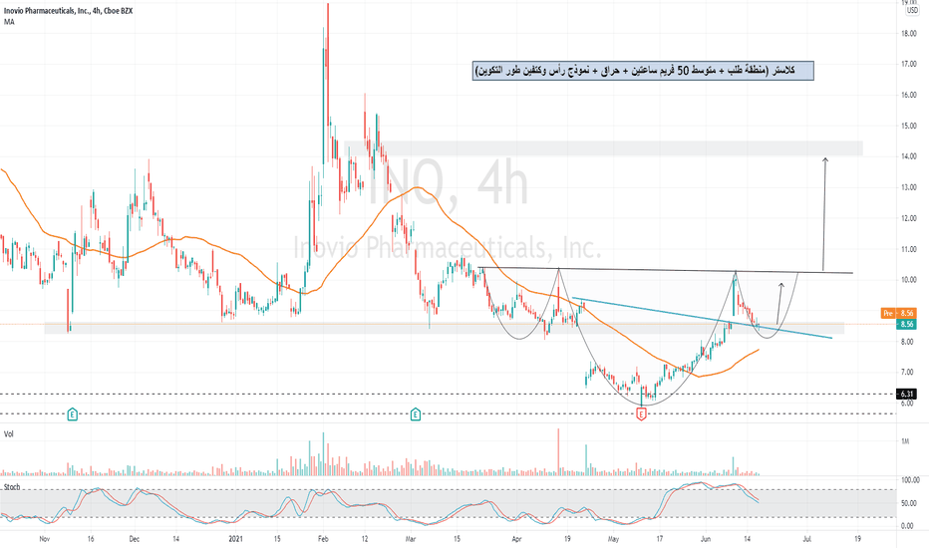The height and width of the screenshot is (548, 929).
Task: Select the Vol indicator label
Action: click(8, 434)
